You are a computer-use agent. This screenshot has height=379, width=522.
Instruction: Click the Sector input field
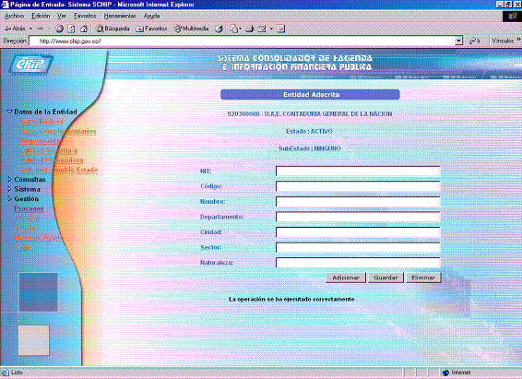pos(358,247)
